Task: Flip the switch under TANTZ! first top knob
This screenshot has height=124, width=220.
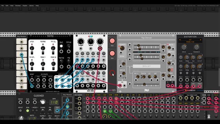Action: point(32,53)
